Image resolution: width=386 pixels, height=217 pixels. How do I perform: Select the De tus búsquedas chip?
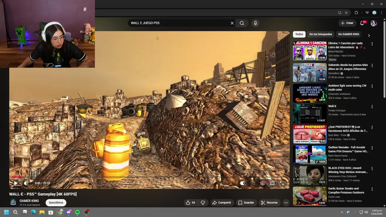coord(321,34)
